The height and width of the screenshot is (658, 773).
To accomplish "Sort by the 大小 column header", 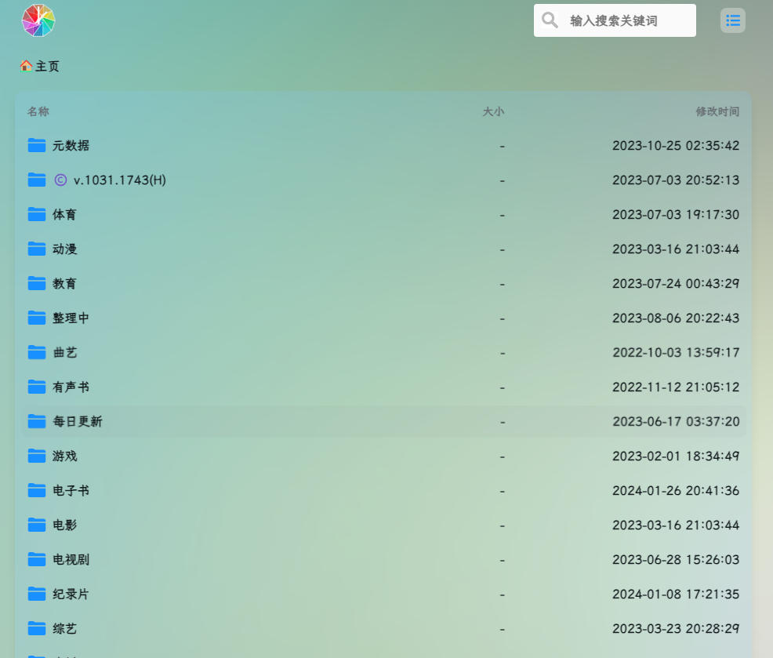I will 492,111.
